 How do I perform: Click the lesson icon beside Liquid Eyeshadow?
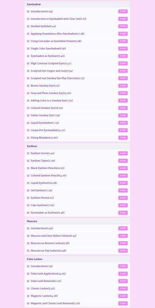pos(28,123)
